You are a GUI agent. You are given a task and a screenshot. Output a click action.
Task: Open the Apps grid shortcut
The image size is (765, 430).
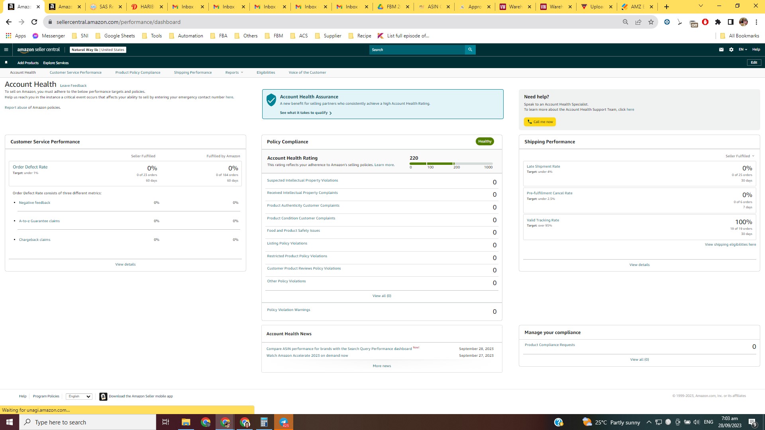16,36
